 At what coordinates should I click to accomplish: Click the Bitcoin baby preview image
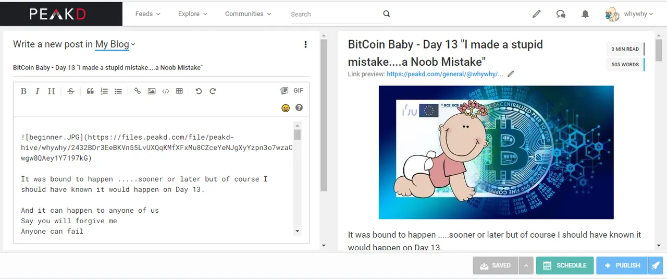pyautogui.click(x=496, y=152)
